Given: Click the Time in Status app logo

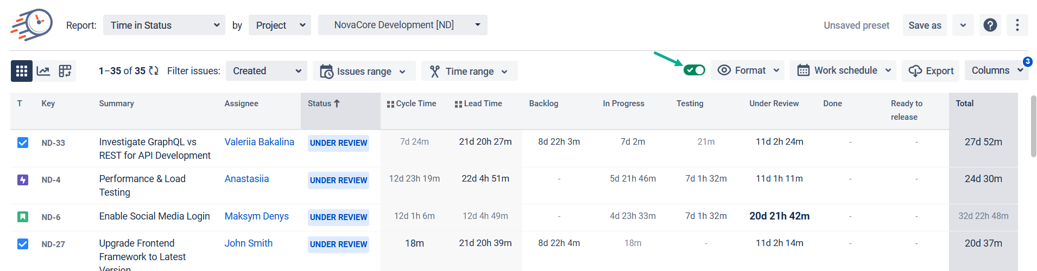Looking at the screenshot, I should (x=31, y=25).
